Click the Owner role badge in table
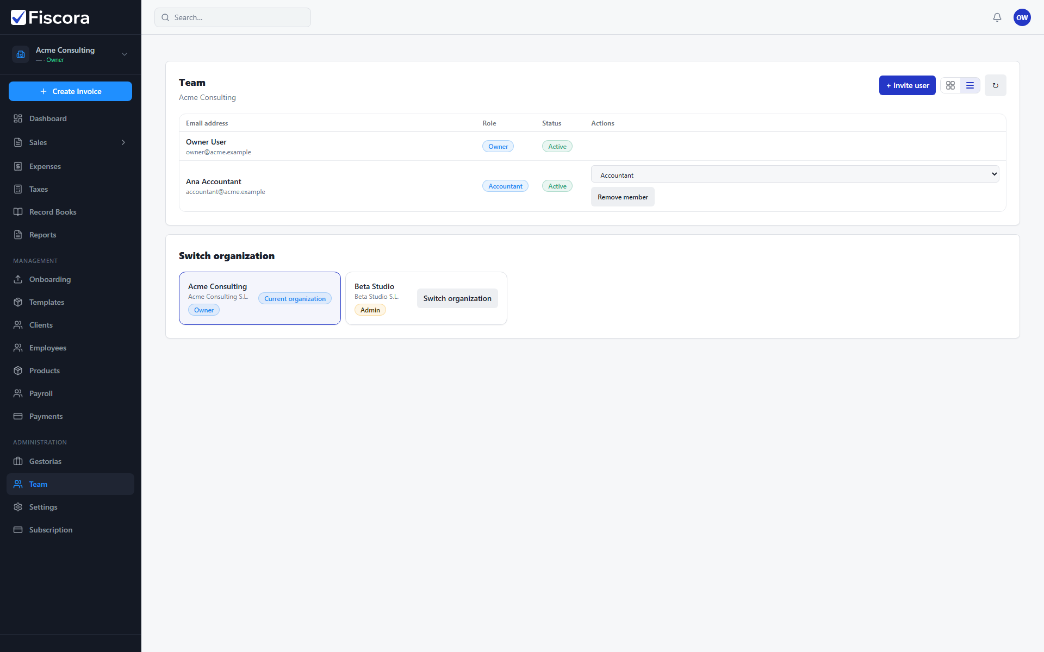The image size is (1044, 652). 498,146
